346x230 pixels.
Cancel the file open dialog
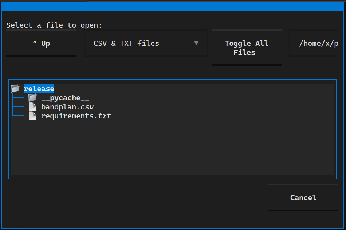click(x=303, y=198)
